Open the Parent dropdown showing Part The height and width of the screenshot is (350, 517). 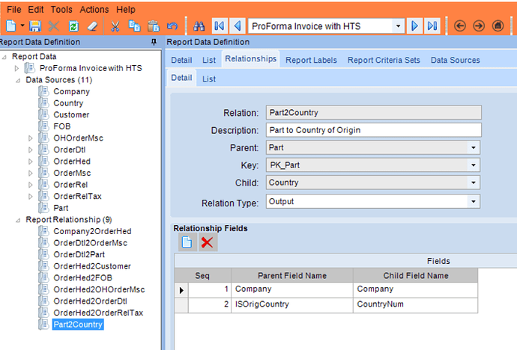473,147
